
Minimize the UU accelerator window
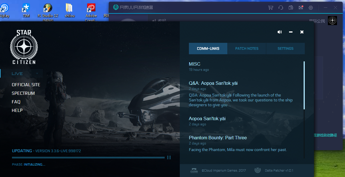pos(326,8)
